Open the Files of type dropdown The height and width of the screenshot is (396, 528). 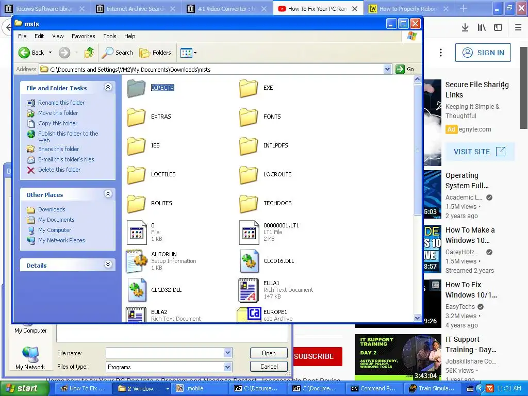point(227,367)
